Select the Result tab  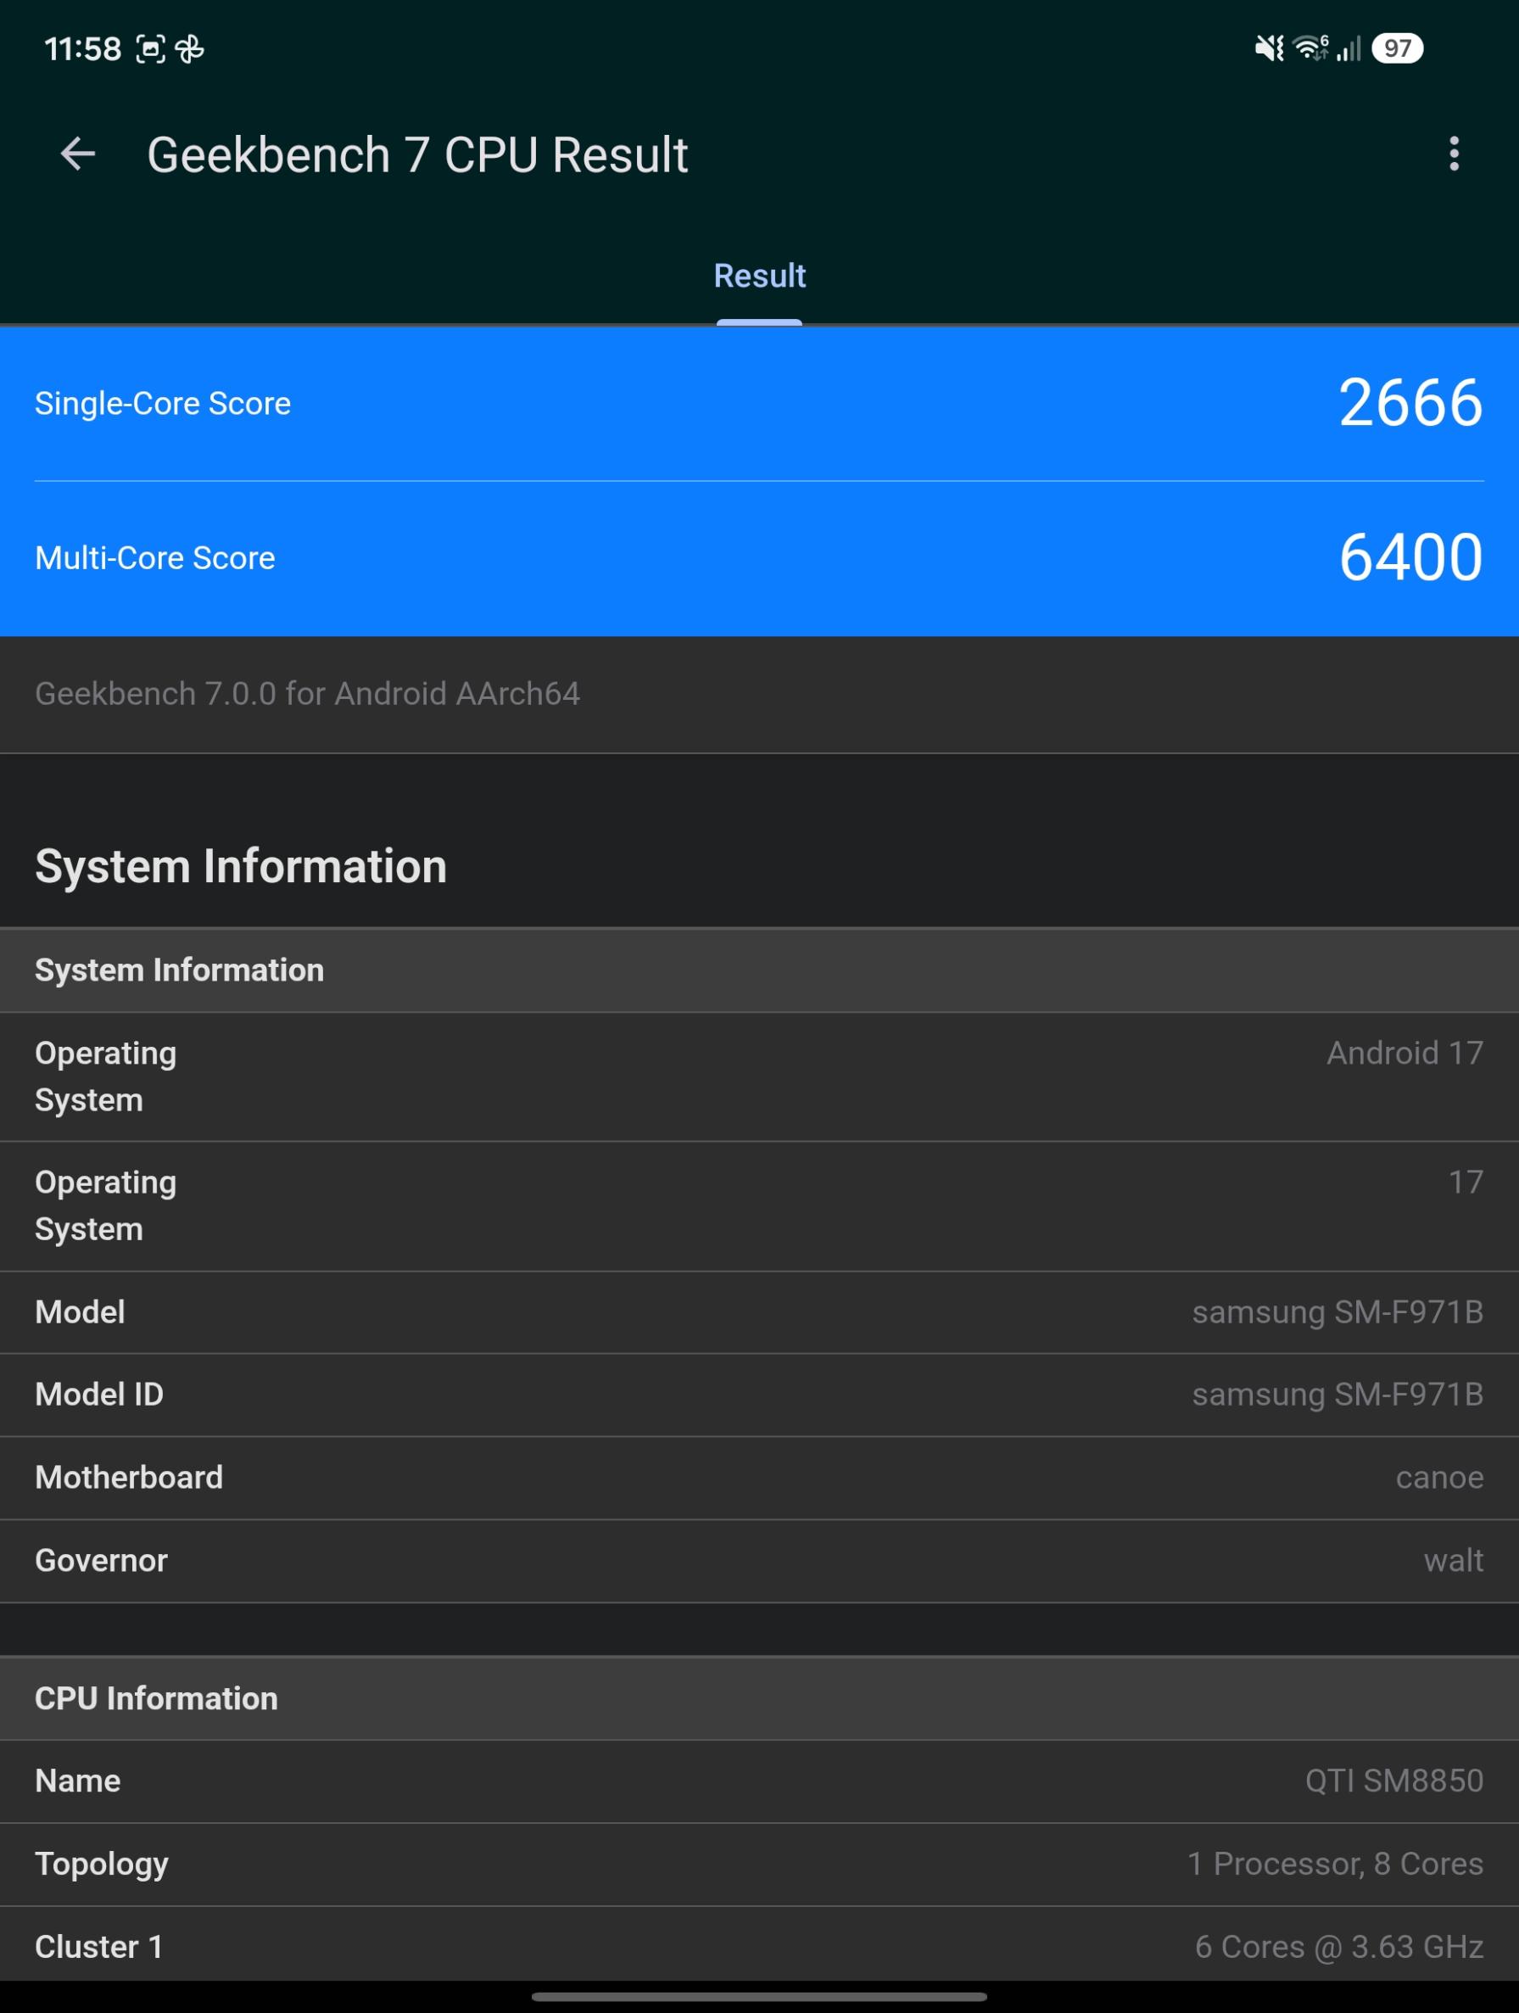(x=759, y=276)
